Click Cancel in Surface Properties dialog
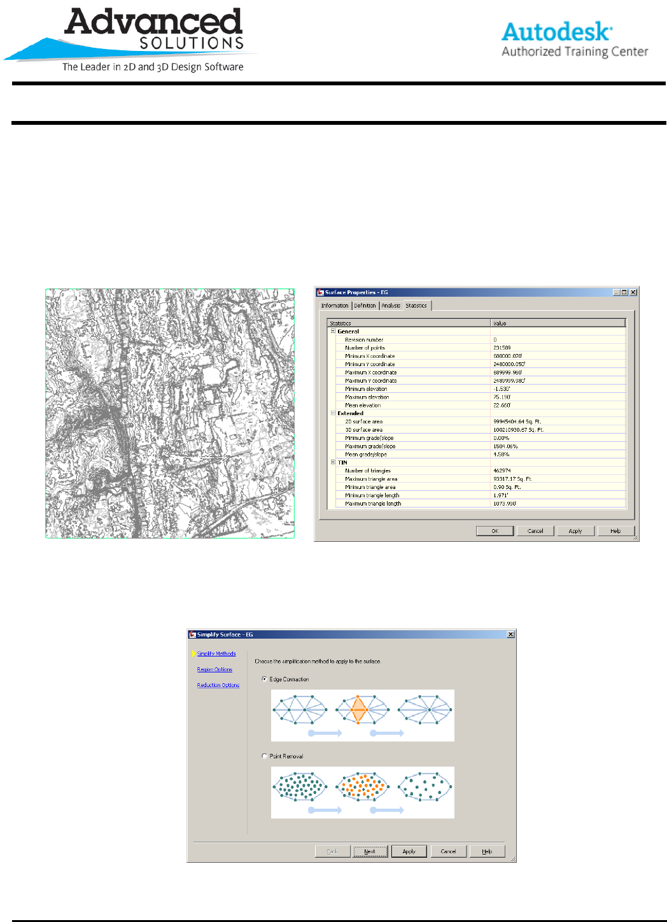 click(535, 531)
